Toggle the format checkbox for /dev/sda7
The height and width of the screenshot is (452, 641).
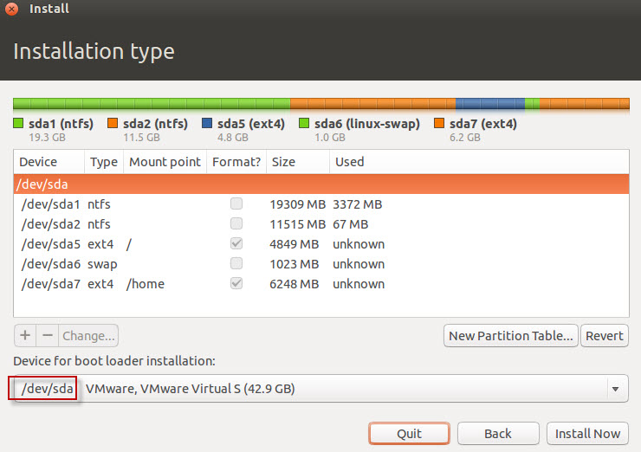(x=236, y=284)
